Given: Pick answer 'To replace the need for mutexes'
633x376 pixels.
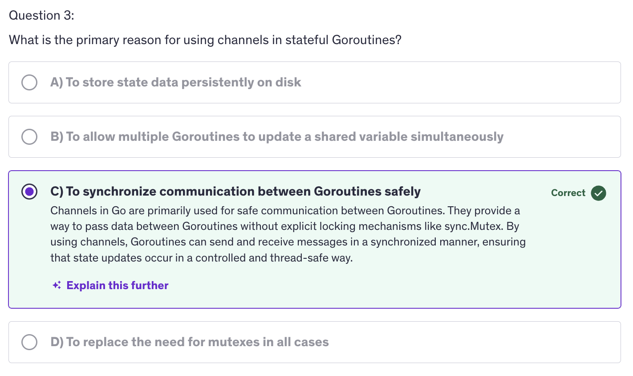Looking at the screenshot, I should pos(190,342).
